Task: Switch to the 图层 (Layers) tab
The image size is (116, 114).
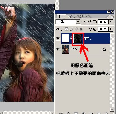Action: pos(61,16)
